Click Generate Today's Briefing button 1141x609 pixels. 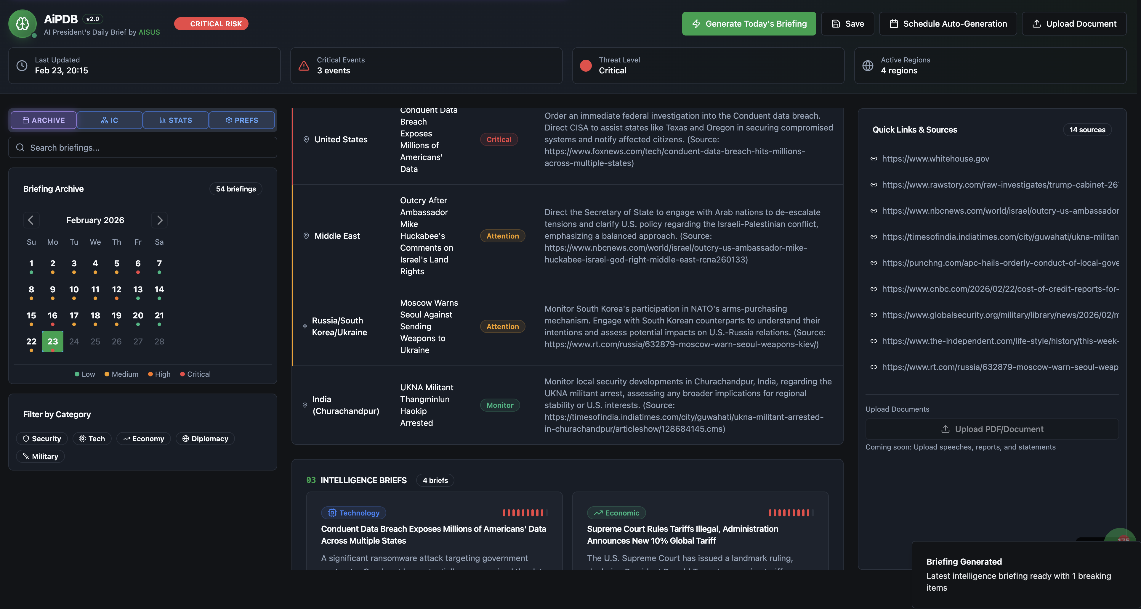pos(749,24)
